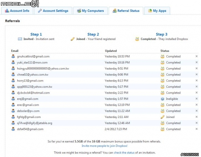
Task: Remove the erej@gmail.com referral
Action: point(197,99)
